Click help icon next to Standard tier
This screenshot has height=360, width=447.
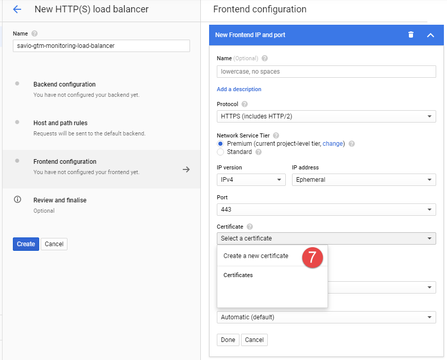(x=259, y=152)
